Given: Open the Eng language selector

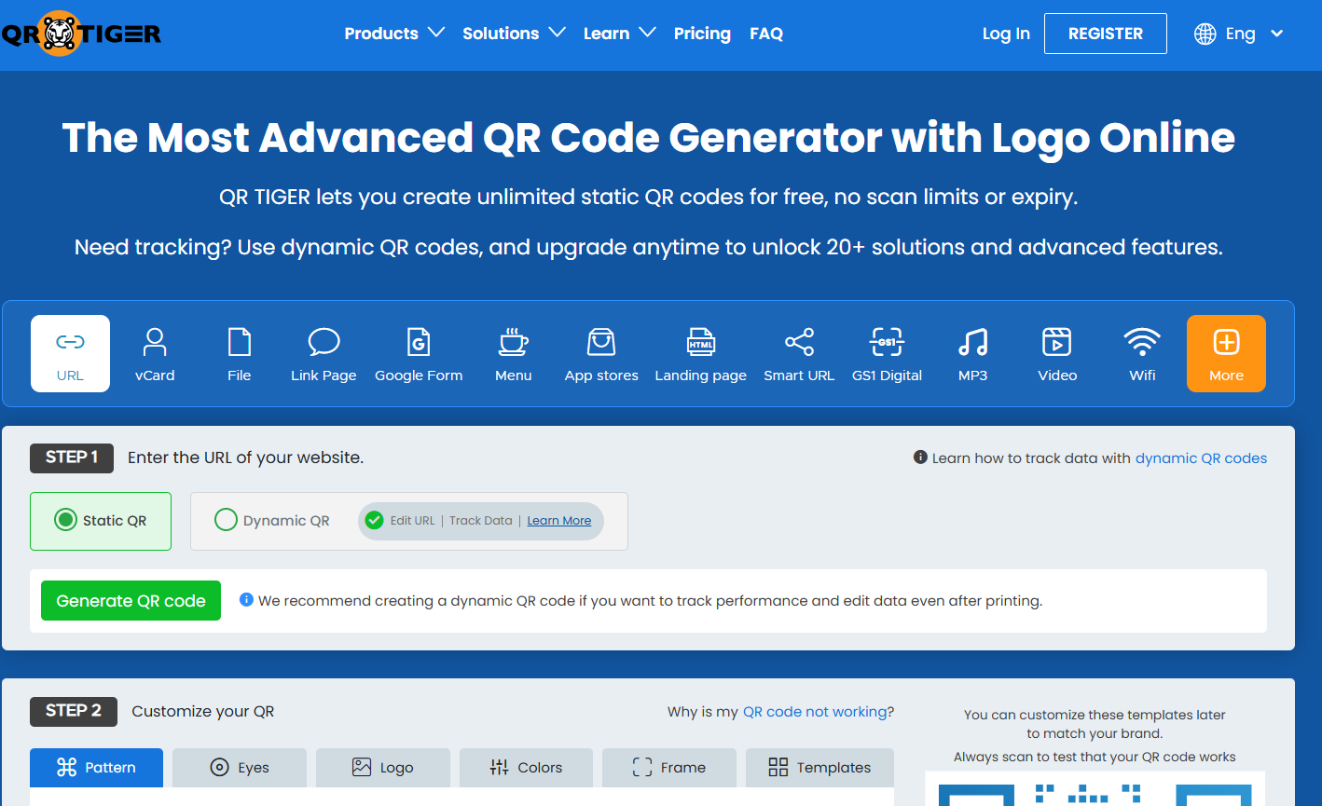Looking at the screenshot, I should [x=1239, y=34].
